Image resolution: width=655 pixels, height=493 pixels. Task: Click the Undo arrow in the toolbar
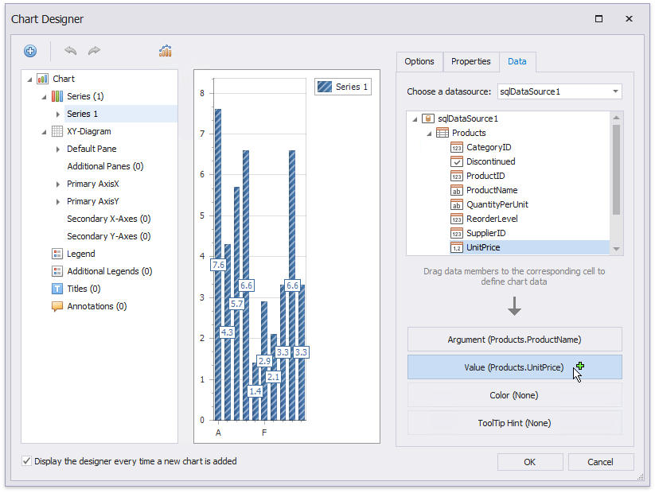click(x=71, y=51)
